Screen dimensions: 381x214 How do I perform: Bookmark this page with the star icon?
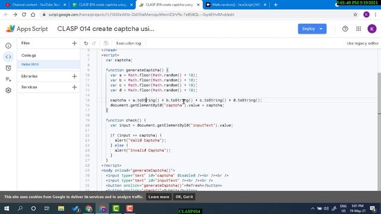pyautogui.click(x=355, y=14)
